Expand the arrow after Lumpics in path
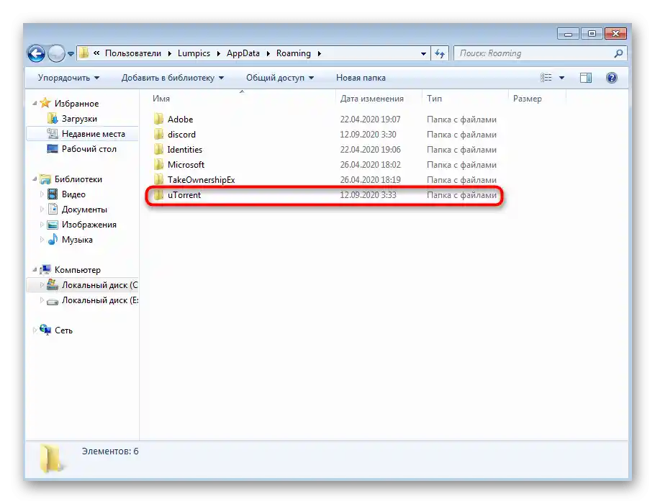Viewport: 655px width, 504px height. (219, 54)
